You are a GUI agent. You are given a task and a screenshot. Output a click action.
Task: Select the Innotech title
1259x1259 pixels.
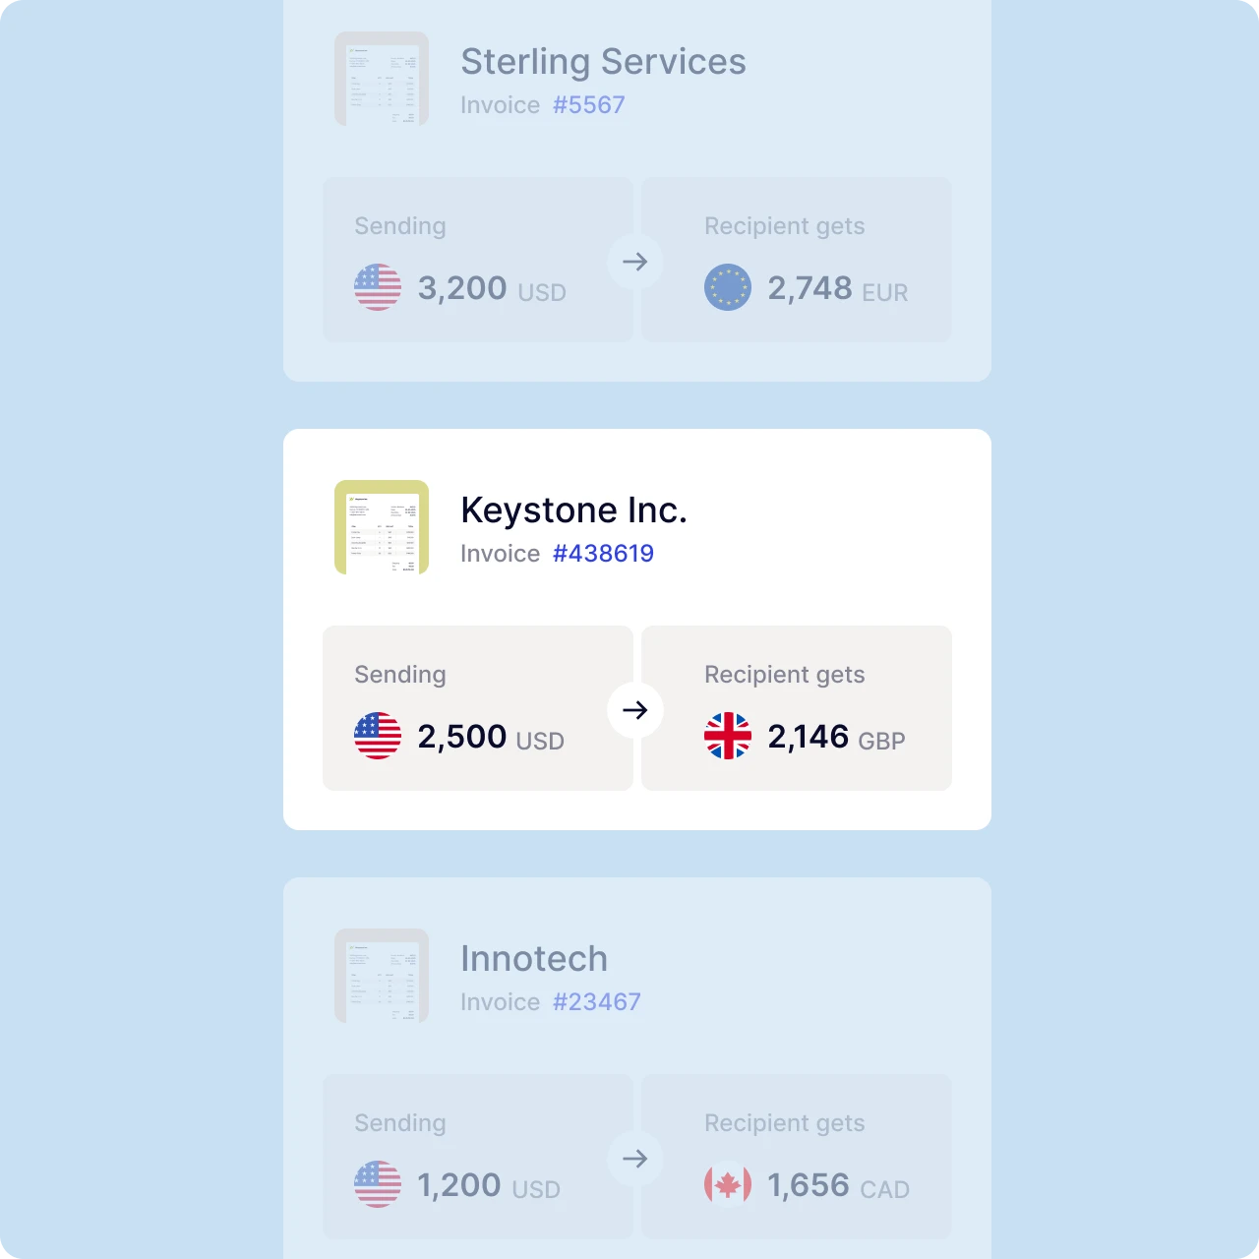tap(534, 959)
